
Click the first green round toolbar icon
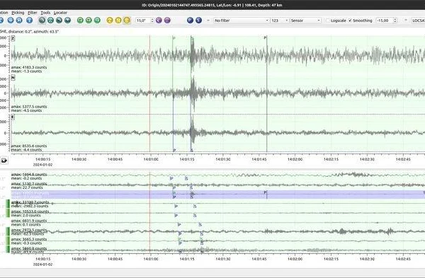(x=80, y=21)
